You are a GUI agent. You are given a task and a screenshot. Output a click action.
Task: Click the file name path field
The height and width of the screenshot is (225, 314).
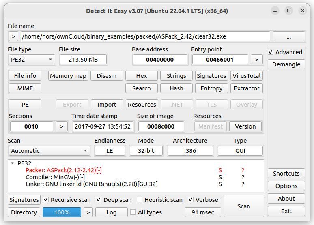point(145,36)
